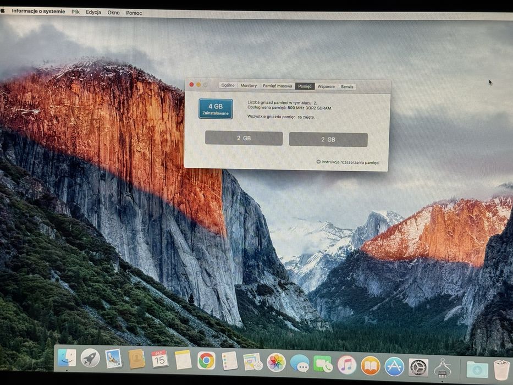
Task: Select the right 2 GB memory slot
Action: pyautogui.click(x=328, y=140)
